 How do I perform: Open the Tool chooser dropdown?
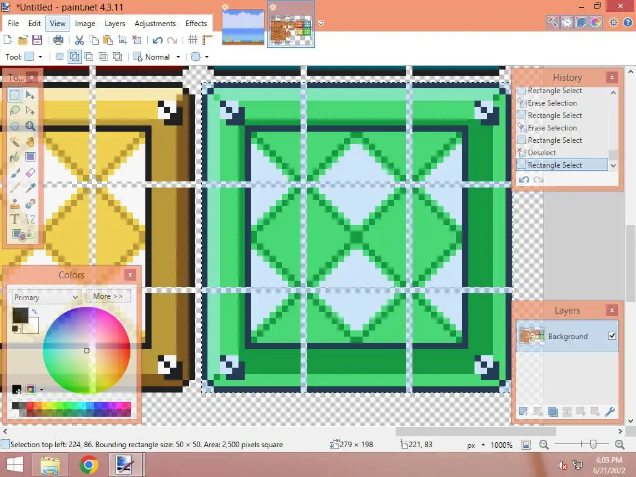click(40, 57)
